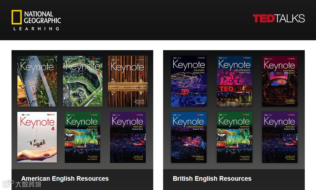Viewport: 316px width, 190px height.
Task: Open British English Resources link
Action: 212,178
